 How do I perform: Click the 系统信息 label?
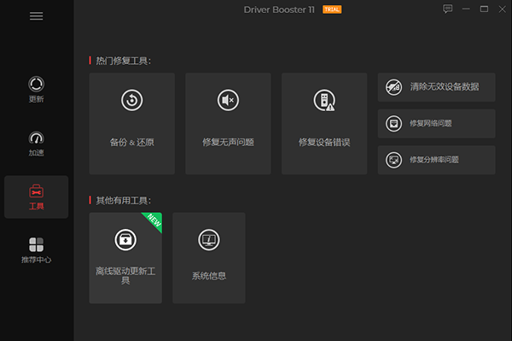coord(209,276)
